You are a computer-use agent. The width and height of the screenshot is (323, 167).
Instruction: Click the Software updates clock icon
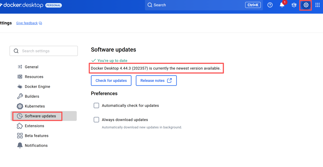[20, 116]
